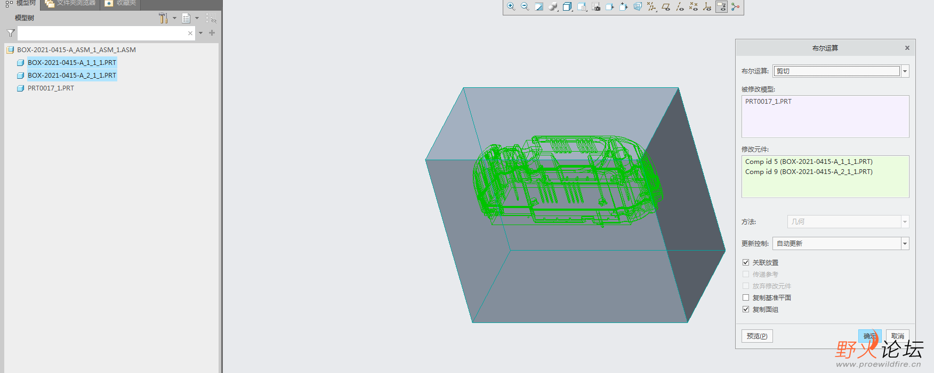Switch to the 文件夹浏览器 tab
The image size is (934, 373).
(x=70, y=3)
